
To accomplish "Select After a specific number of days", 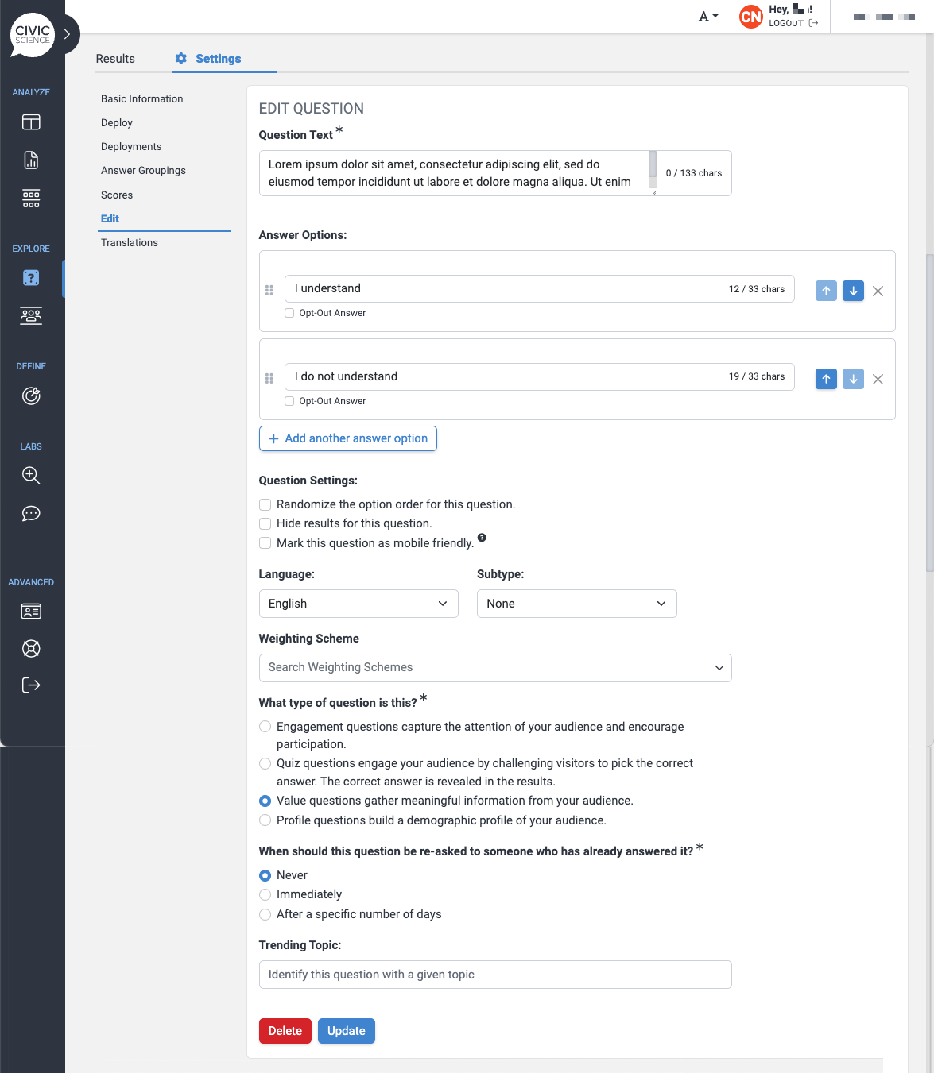I will (265, 915).
